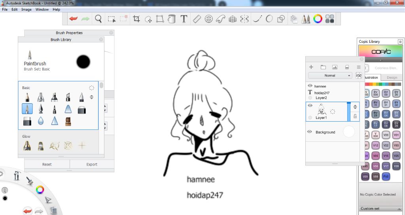Switch to the Design tab in Copic Library
Image resolution: width=405 pixels, height=215 pixels.
point(392,77)
